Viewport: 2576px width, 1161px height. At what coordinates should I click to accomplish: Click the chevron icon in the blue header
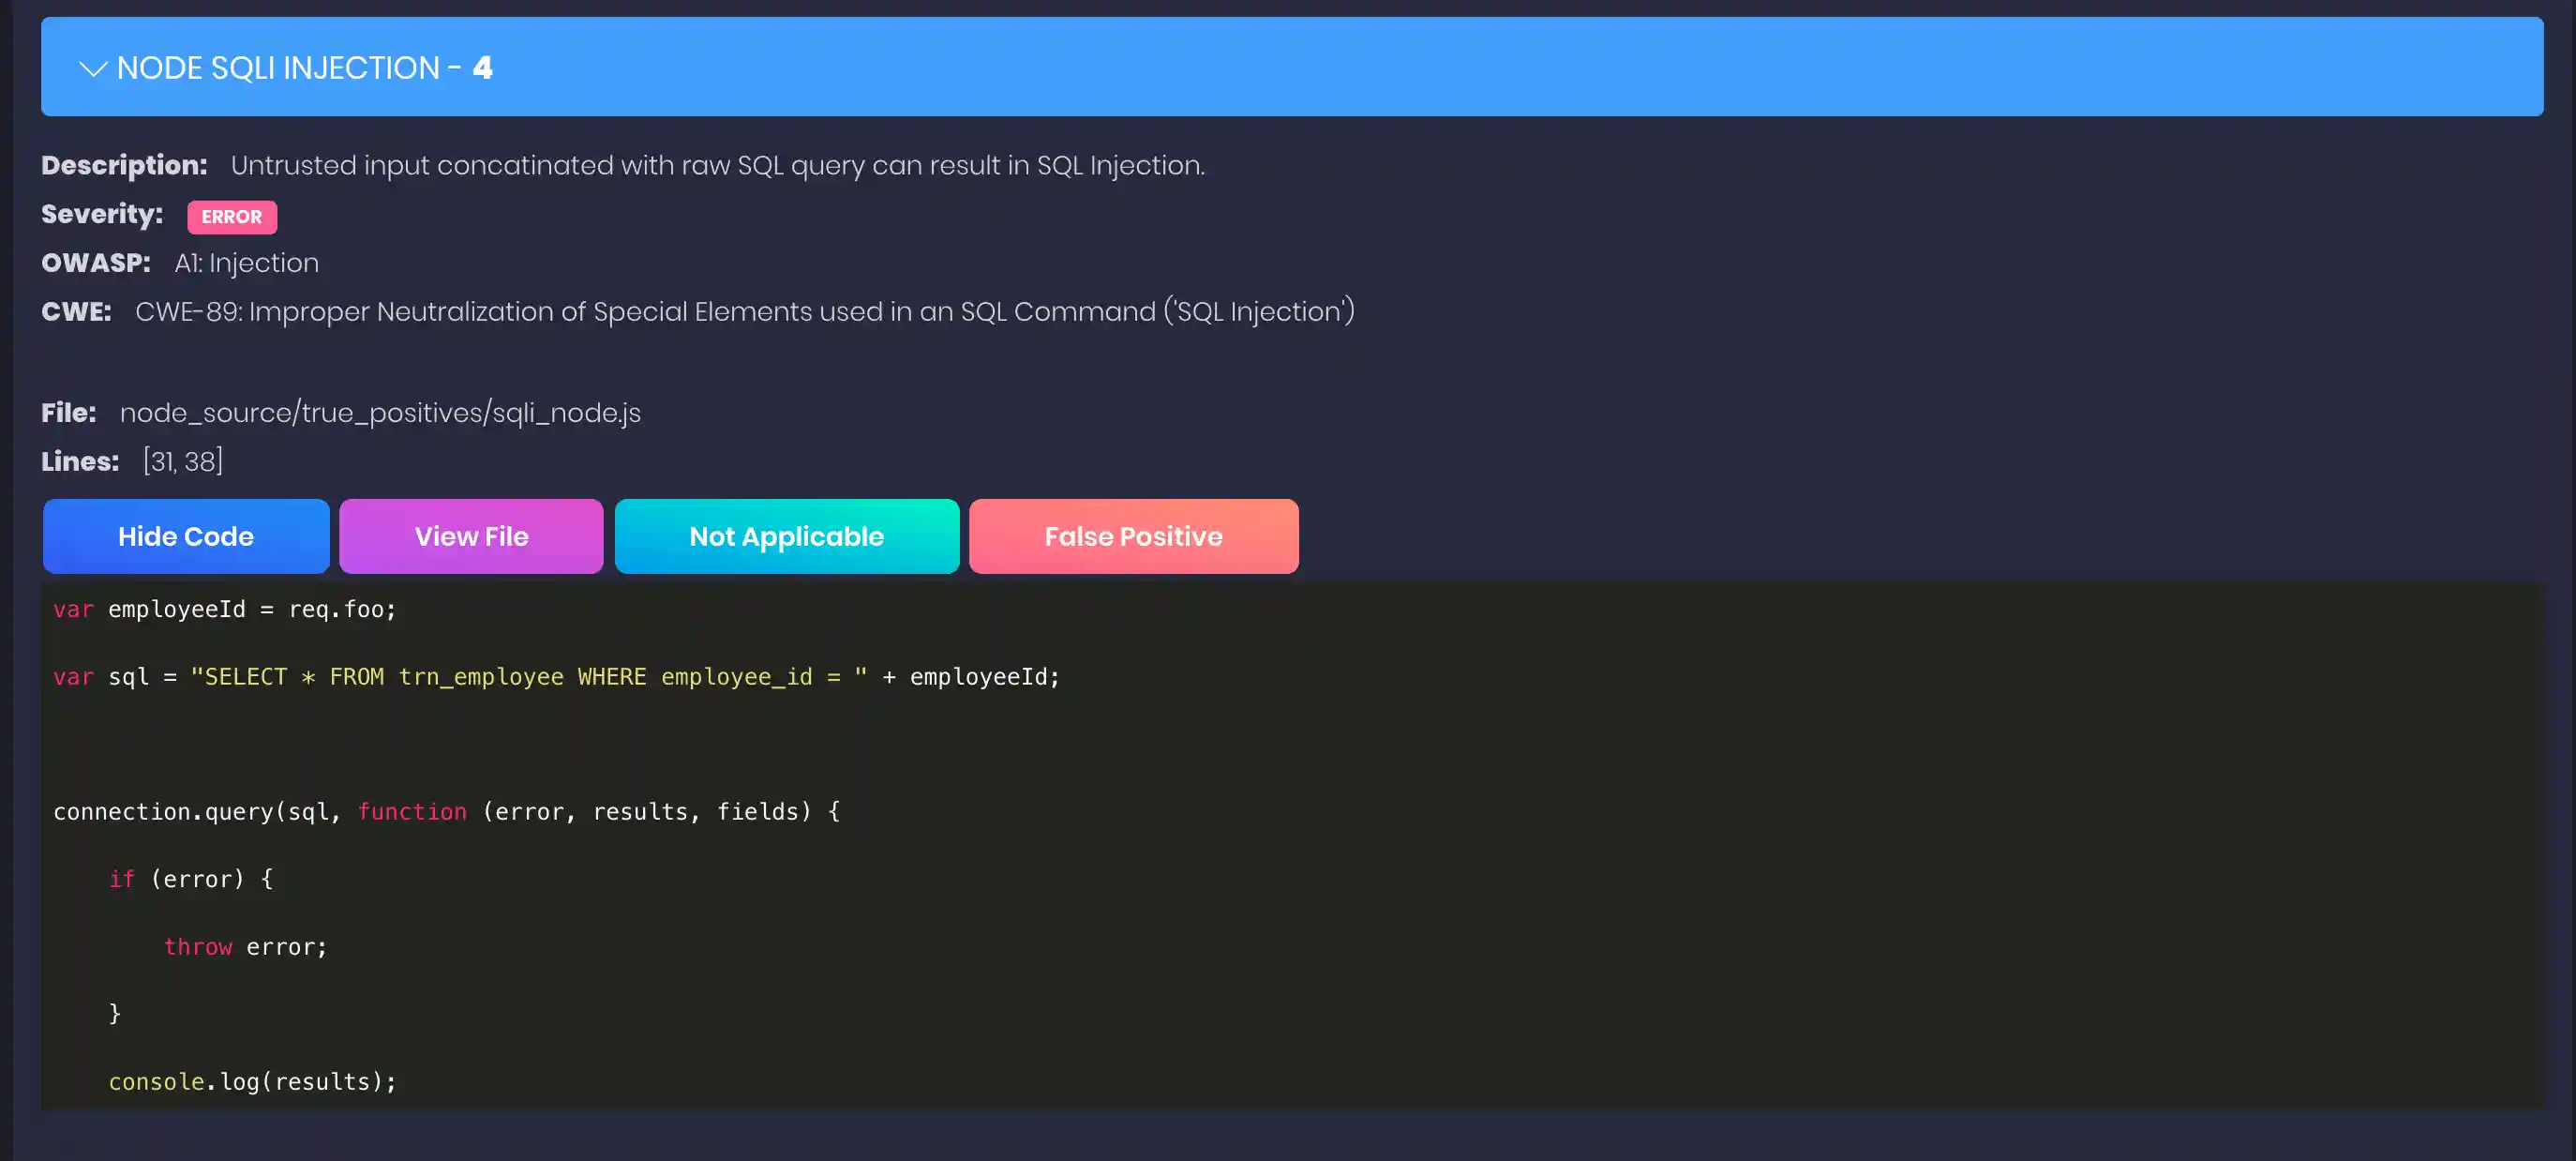click(x=92, y=67)
